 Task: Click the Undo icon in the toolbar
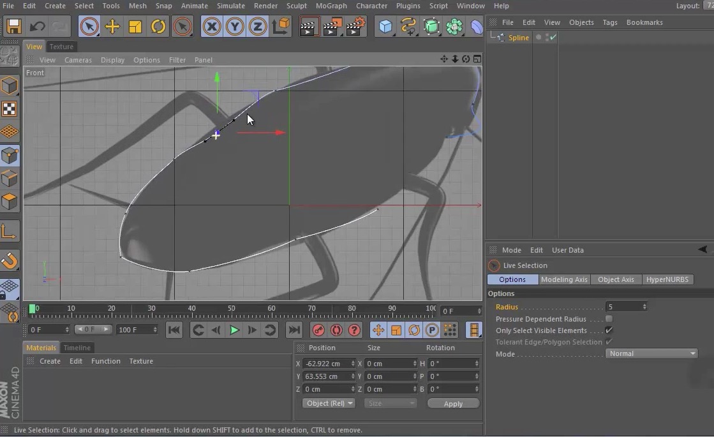[x=37, y=26]
